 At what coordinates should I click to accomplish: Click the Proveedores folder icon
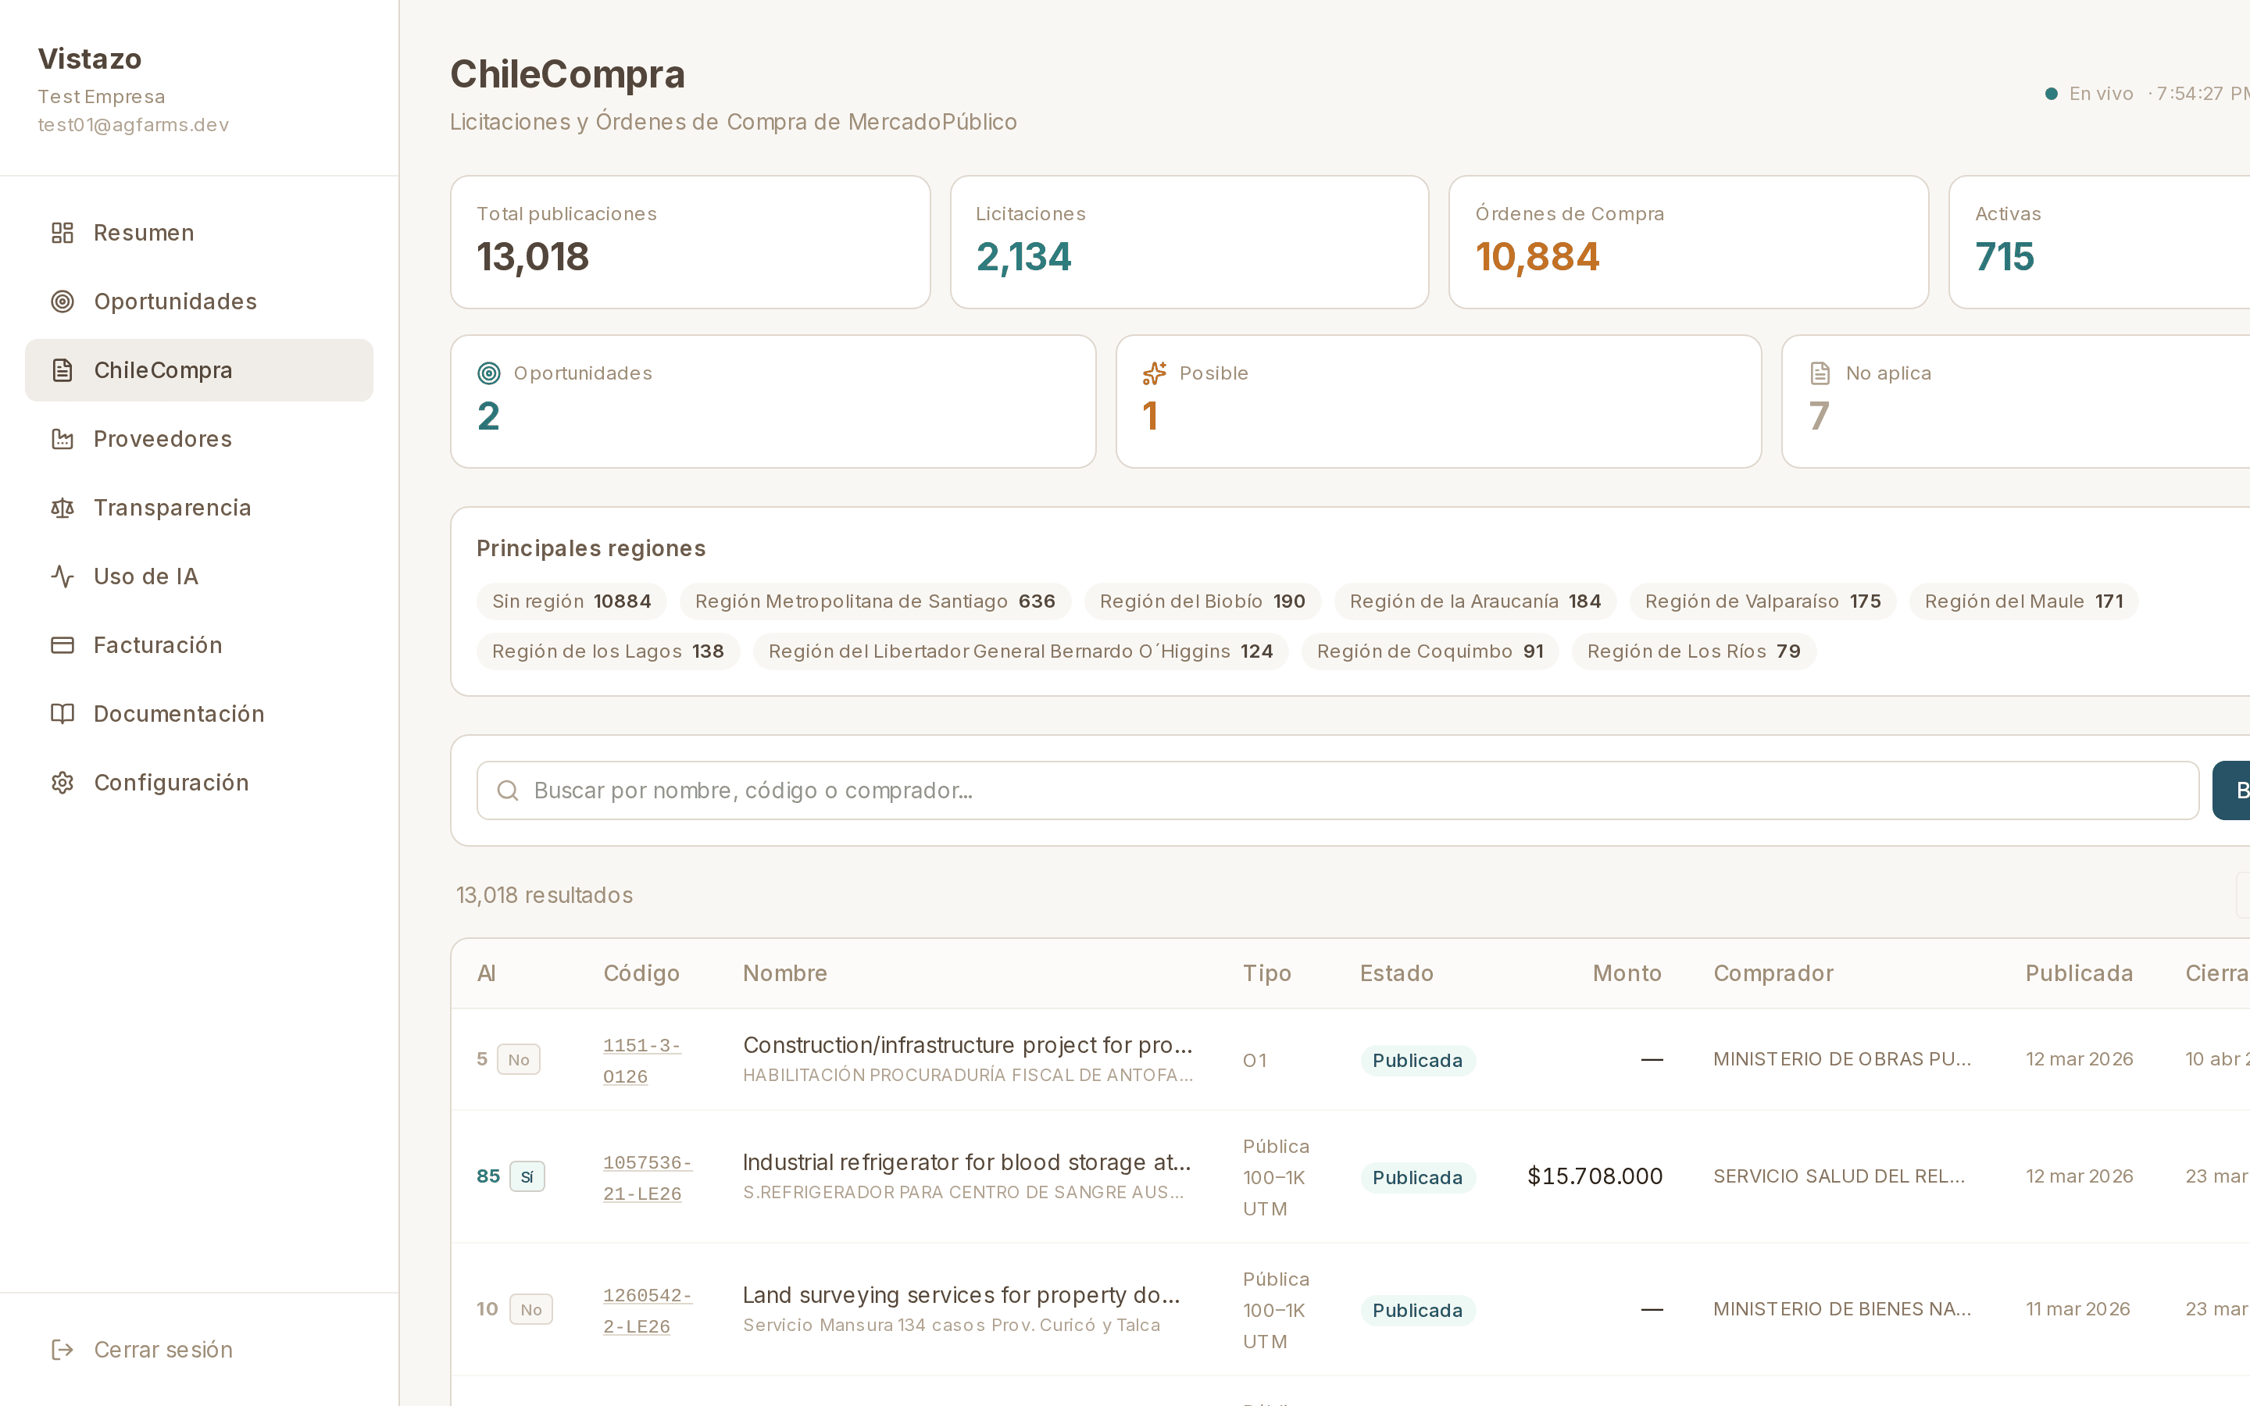(62, 439)
